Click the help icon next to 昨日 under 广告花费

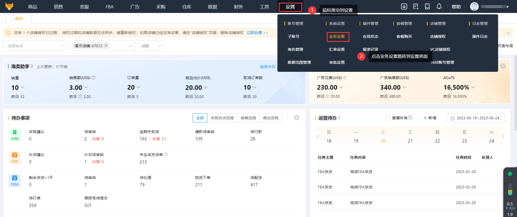click(x=328, y=97)
